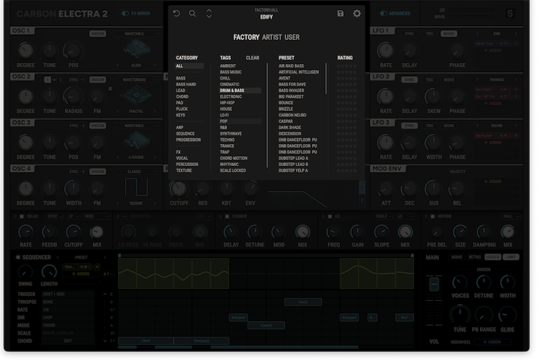The height and width of the screenshot is (362, 539).
Task: Click LFO 1 Assign plus button
Action: pos(493,51)
